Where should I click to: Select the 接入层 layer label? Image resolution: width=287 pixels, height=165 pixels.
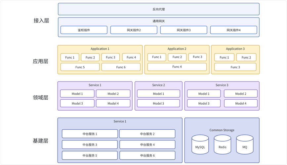(41, 20)
